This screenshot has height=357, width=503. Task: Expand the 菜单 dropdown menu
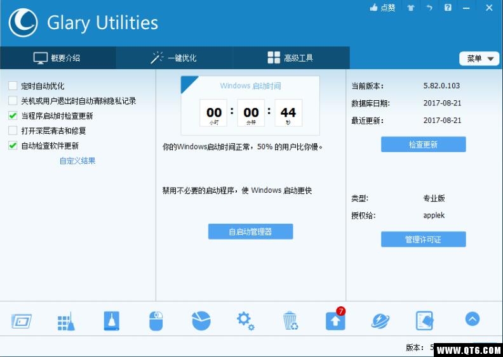click(x=480, y=58)
